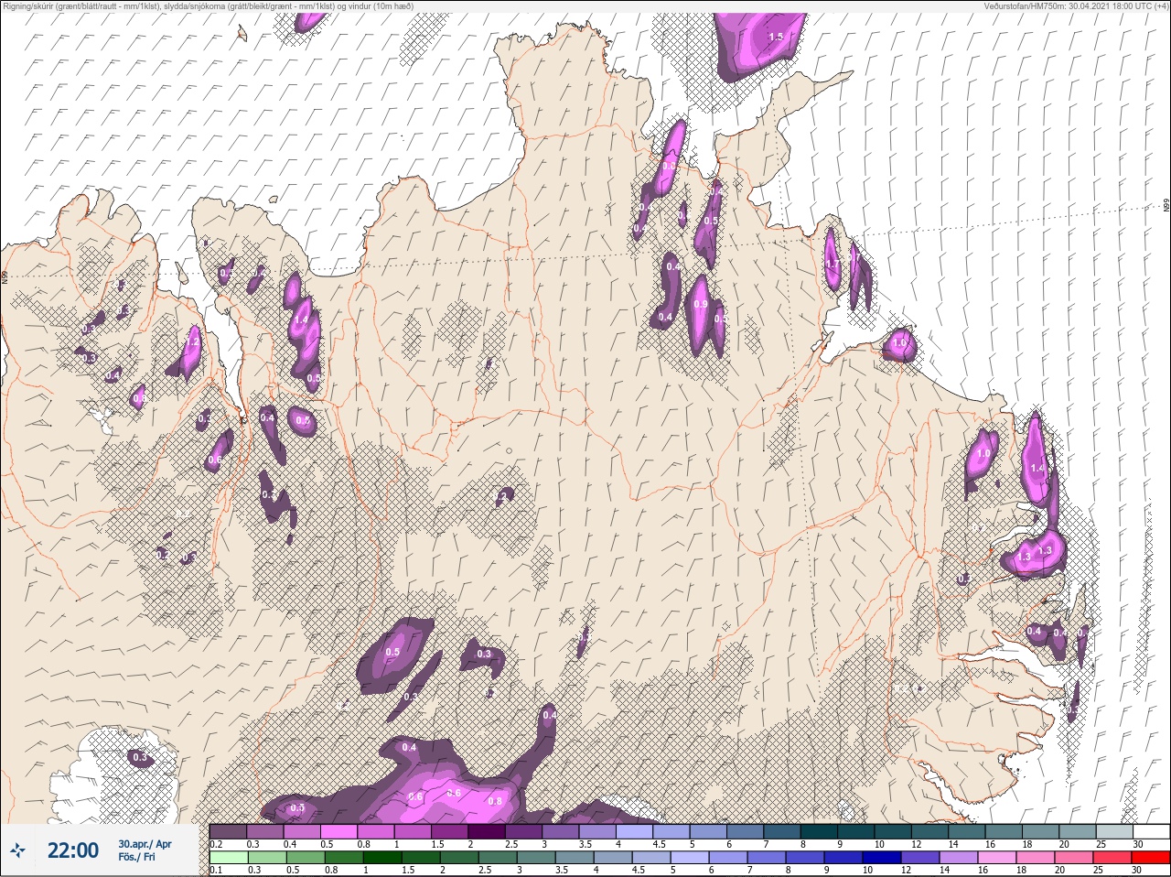The height and width of the screenshot is (877, 1171).
Task: Select the dark purple snow legend swatch for 2–2.5 mm
Action: (488, 831)
